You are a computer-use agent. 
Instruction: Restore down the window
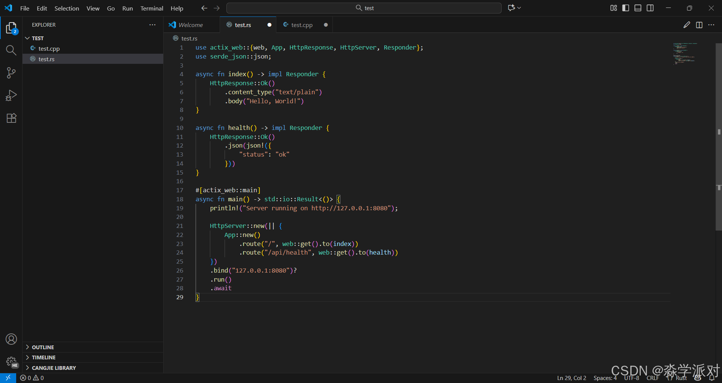689,8
